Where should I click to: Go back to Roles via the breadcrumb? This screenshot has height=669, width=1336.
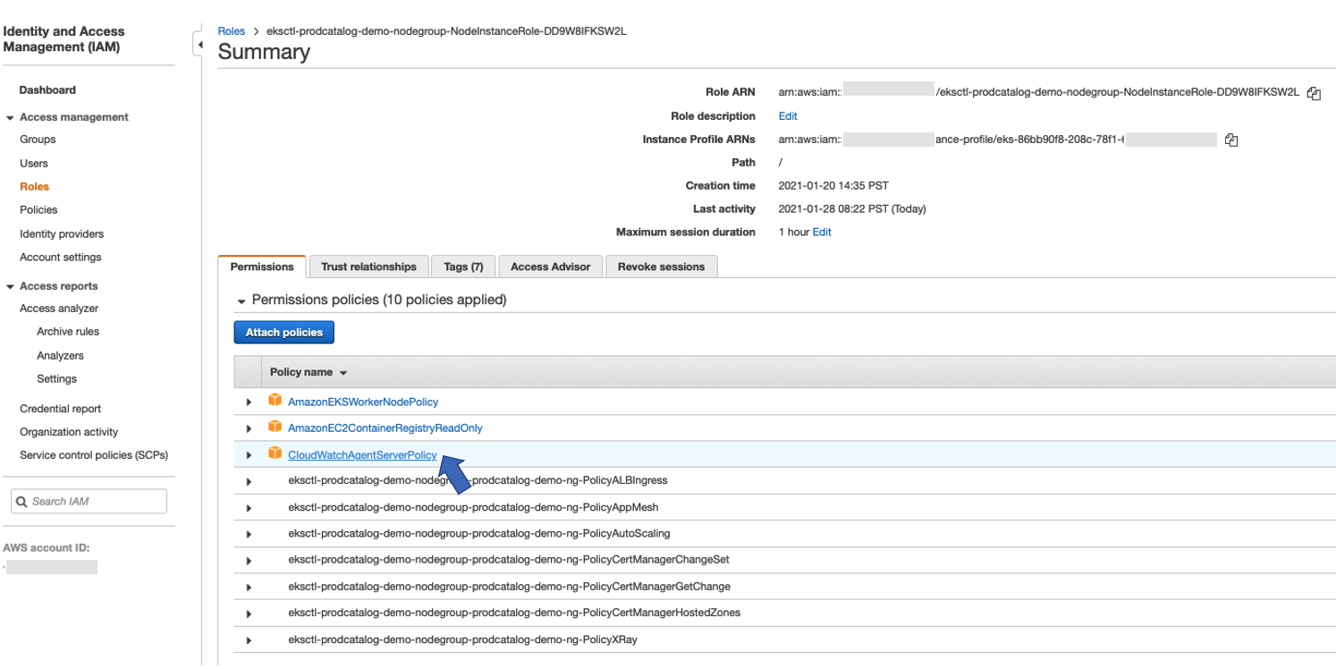(x=232, y=31)
